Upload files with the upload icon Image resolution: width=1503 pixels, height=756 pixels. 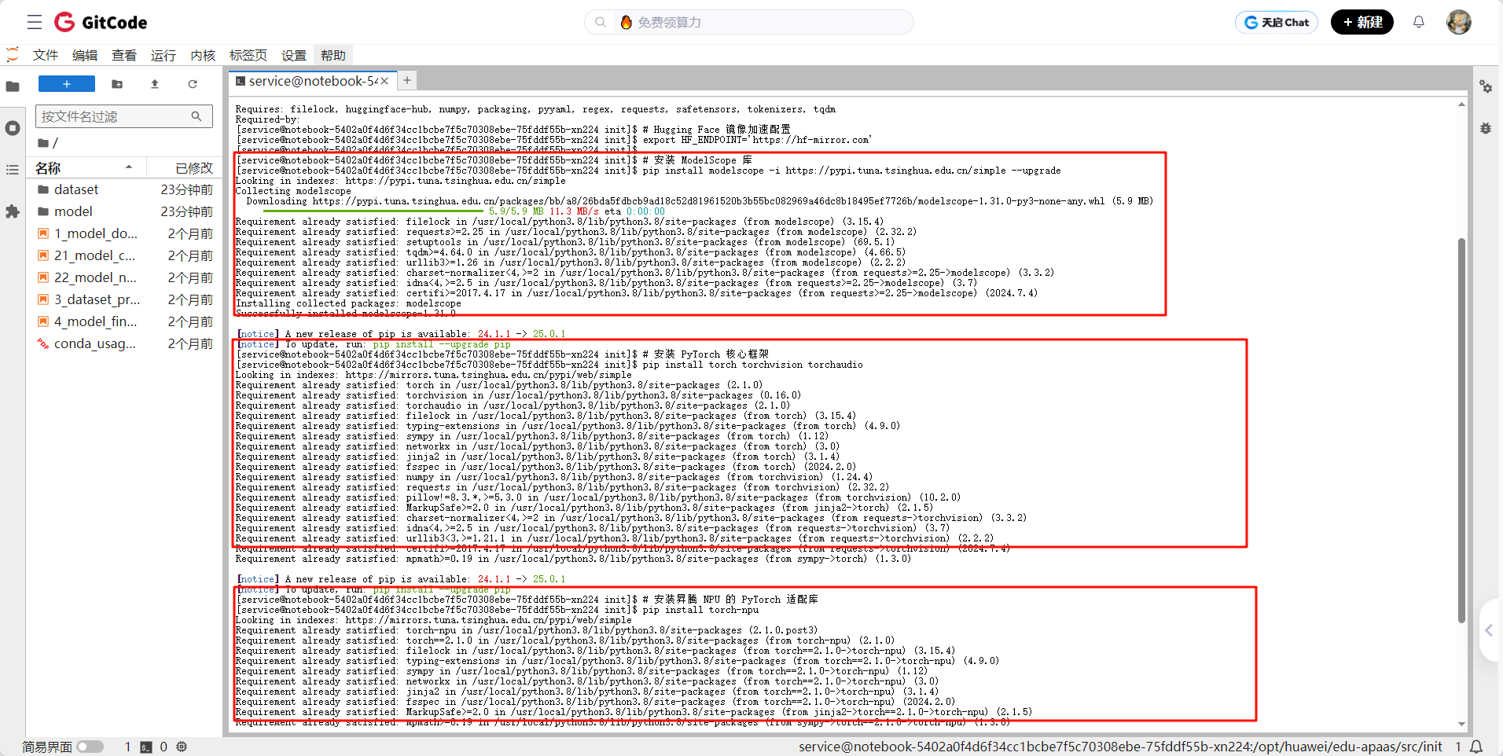[155, 84]
